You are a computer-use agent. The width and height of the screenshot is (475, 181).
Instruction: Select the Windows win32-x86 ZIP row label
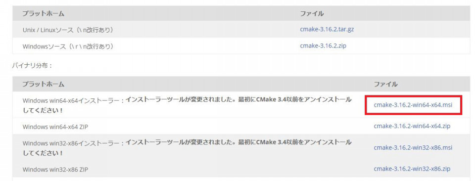click(x=55, y=170)
